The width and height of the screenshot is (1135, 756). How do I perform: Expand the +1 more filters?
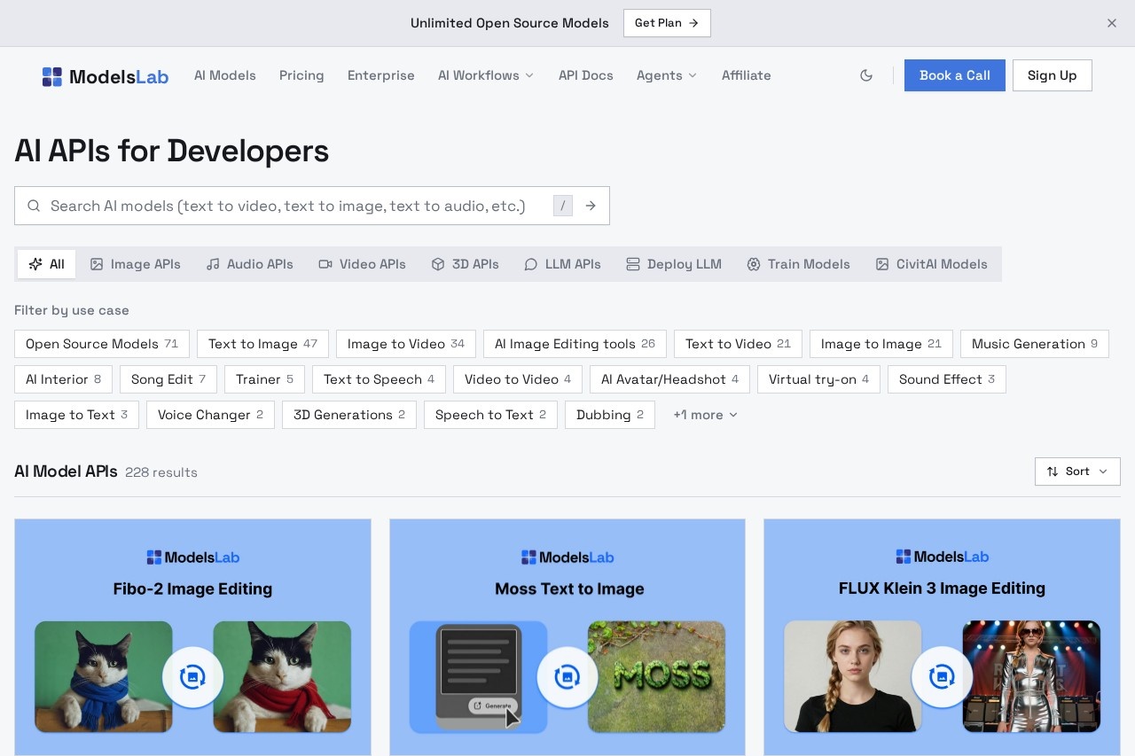point(705,415)
